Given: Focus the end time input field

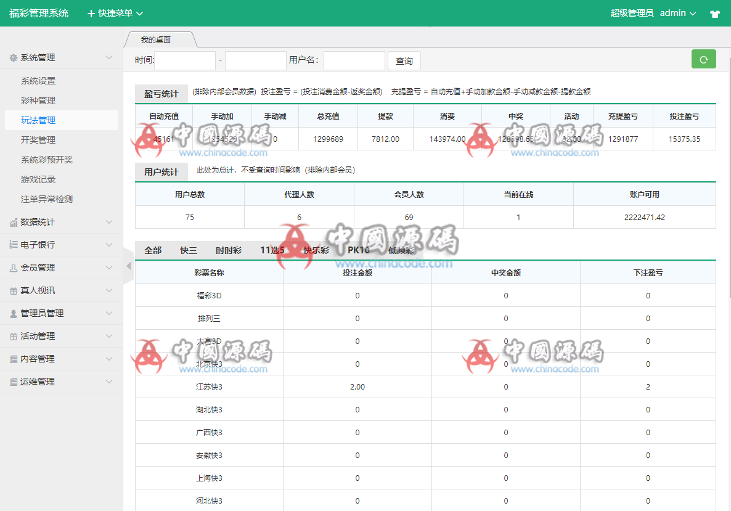Looking at the screenshot, I should (x=255, y=60).
